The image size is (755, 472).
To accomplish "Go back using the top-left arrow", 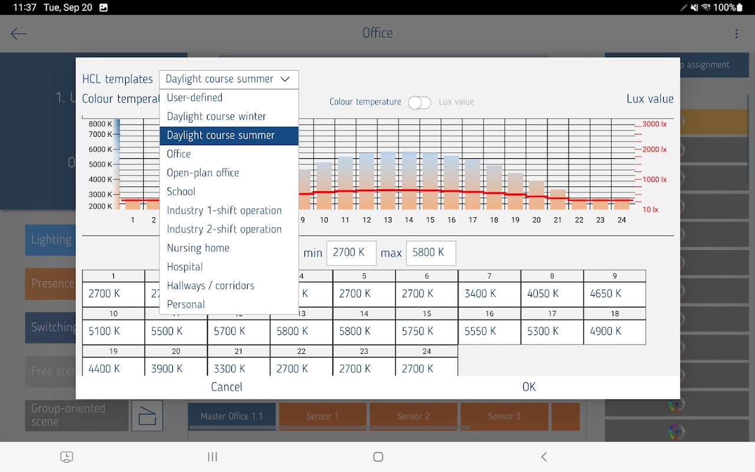I will [x=19, y=34].
